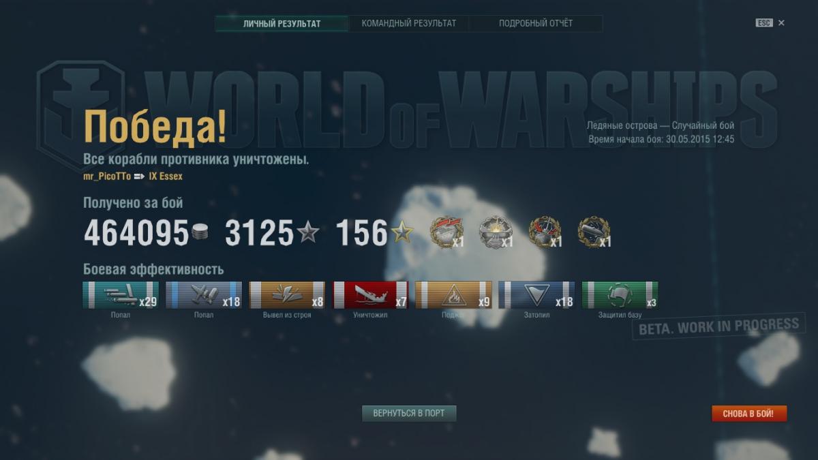Click the Вернуться в порт button
This screenshot has width=818, height=460.
[409, 414]
